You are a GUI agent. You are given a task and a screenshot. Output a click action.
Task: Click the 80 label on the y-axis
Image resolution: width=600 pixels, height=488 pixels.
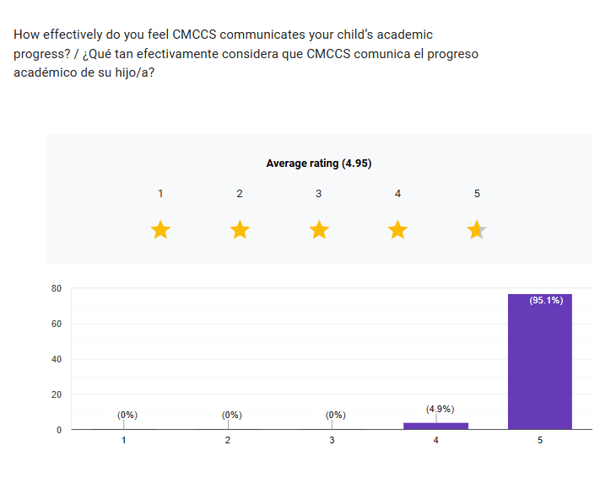pos(57,288)
